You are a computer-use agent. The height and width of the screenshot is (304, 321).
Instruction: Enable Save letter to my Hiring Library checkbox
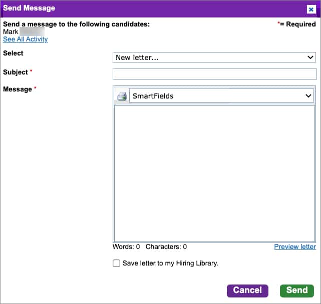coord(117,263)
